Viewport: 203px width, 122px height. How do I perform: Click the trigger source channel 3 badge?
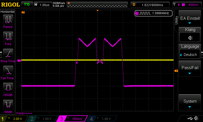tap(183, 5)
